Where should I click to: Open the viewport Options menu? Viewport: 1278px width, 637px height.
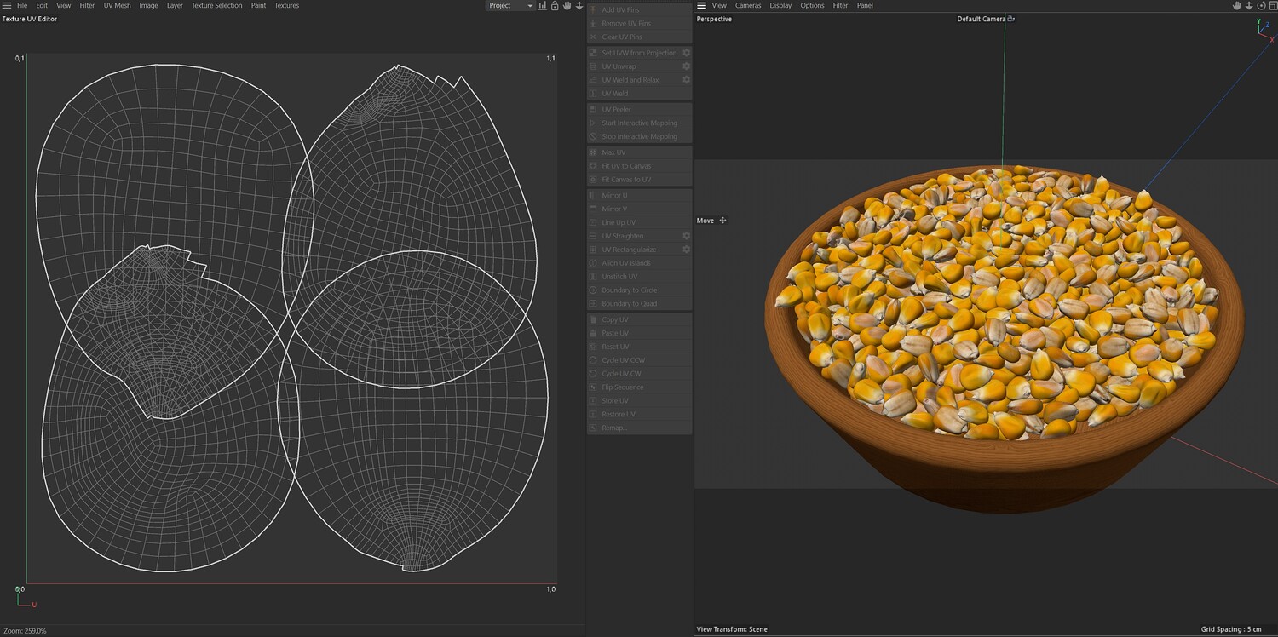click(812, 5)
